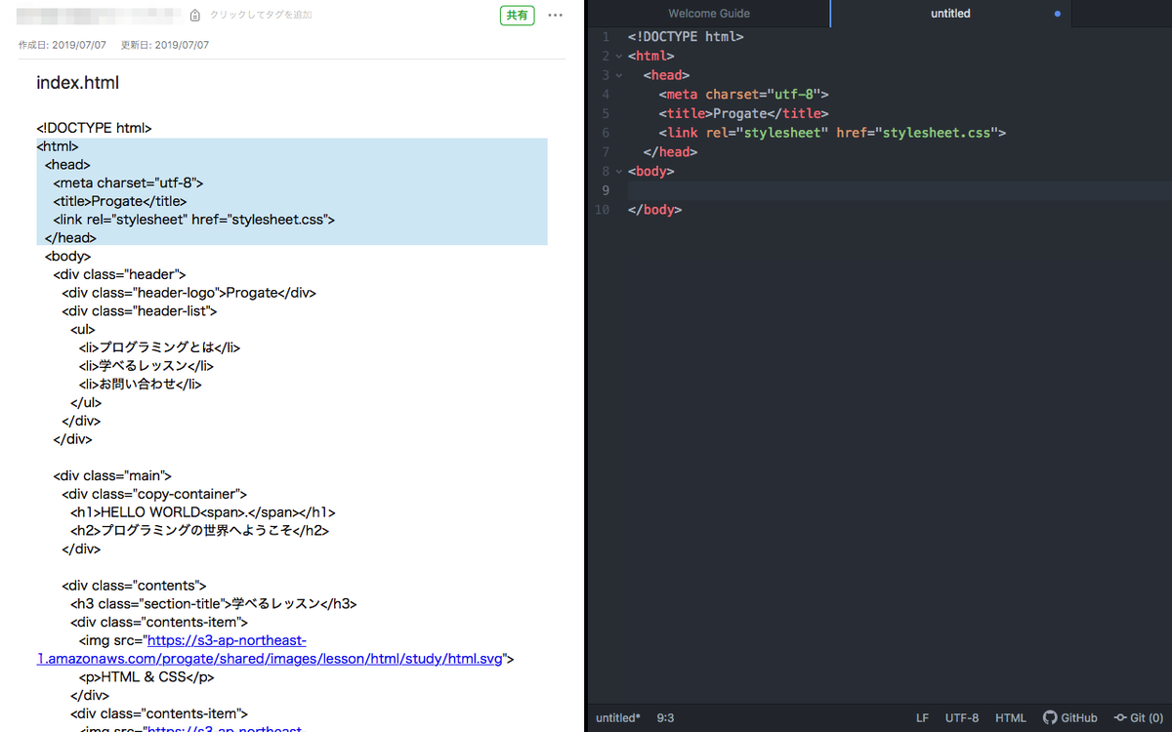Click the '<body>' tag on Atom line 8

[x=650, y=171]
